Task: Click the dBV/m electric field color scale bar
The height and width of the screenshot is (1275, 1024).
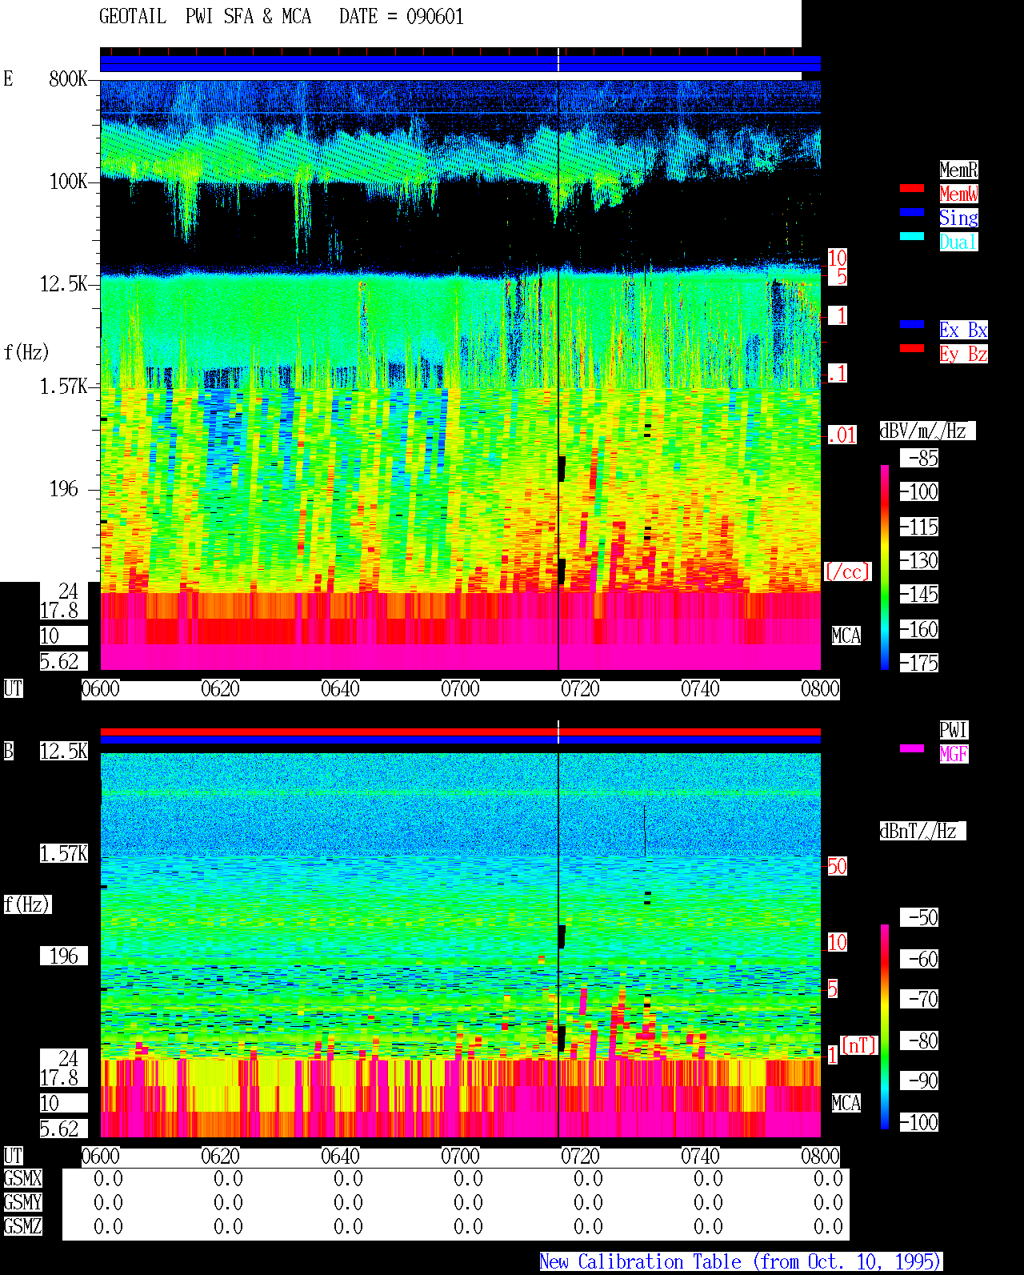Action: click(885, 567)
